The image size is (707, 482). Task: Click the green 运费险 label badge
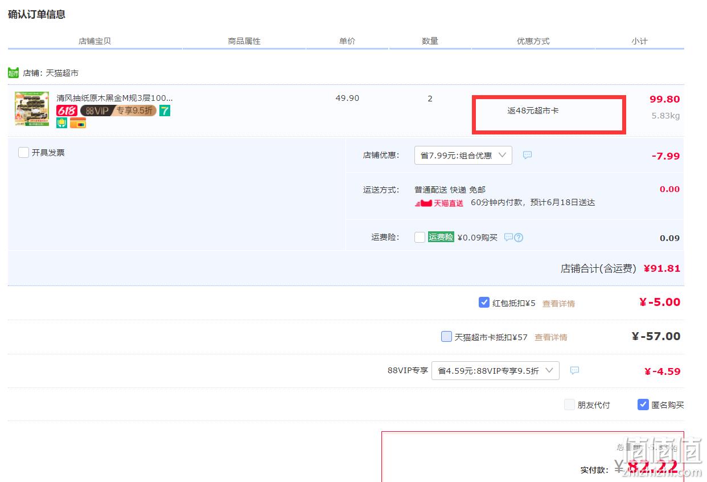tap(441, 237)
